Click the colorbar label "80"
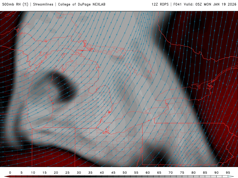The width and height of the screenshot is (238, 178). [x=194, y=173]
